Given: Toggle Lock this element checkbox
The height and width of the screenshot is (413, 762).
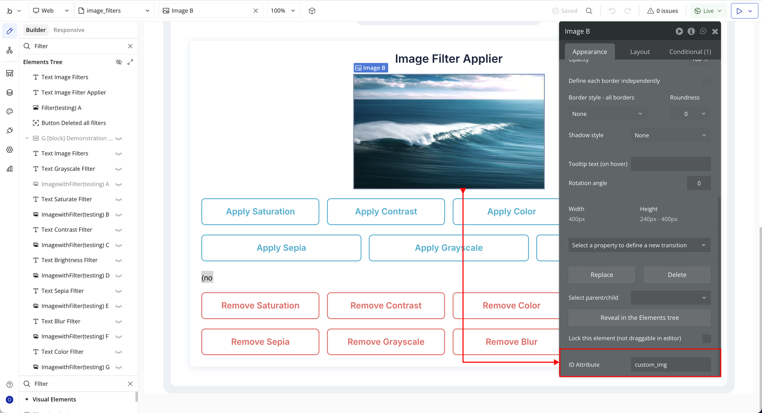Looking at the screenshot, I should coord(706,338).
